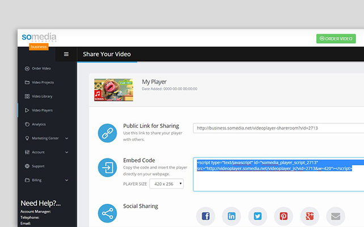Select Video Players menu item
Screen dimensions: 364x227
pyautogui.click(x=43, y=110)
